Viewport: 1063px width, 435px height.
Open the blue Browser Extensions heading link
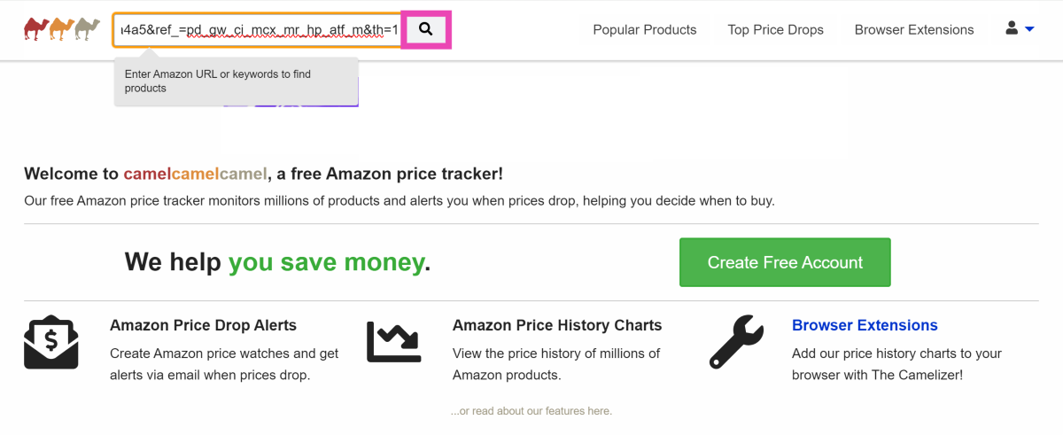click(x=865, y=325)
